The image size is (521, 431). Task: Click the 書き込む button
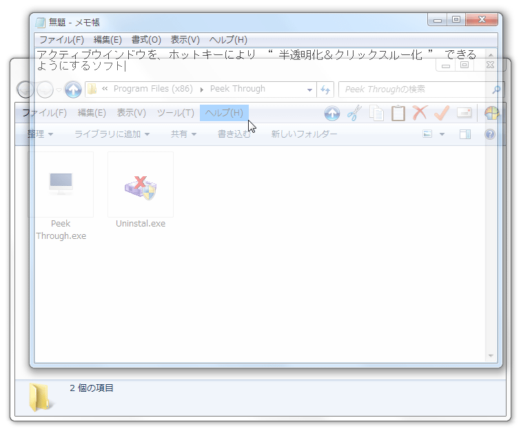pyautogui.click(x=234, y=134)
